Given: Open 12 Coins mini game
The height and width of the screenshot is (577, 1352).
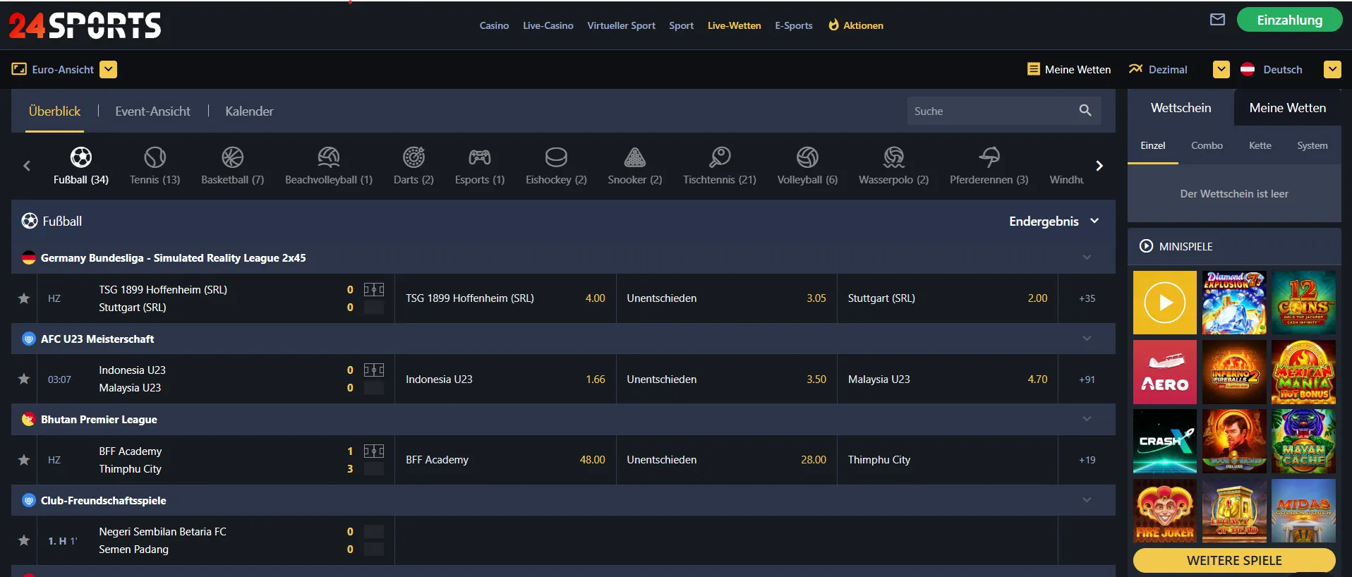Looking at the screenshot, I should point(1303,303).
